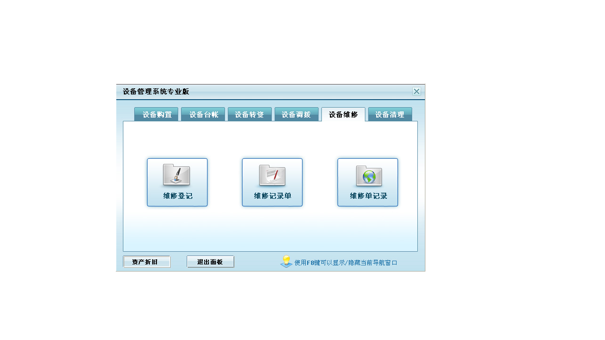Viewport: 605px width, 340px height.
Task: Open the 设备调拨 tab
Action: (x=296, y=114)
